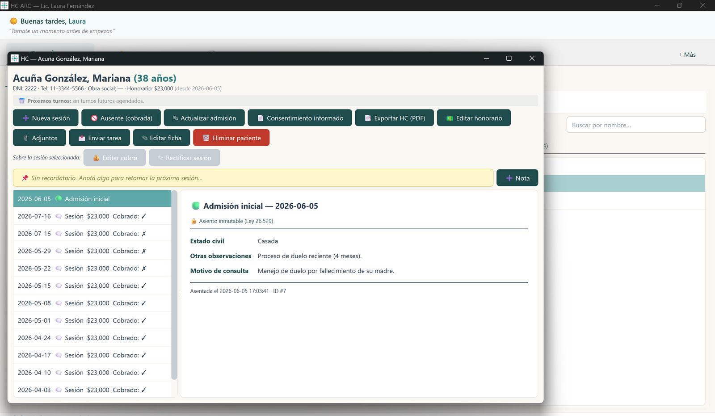Click the Buscar por nombre search field

(636, 125)
